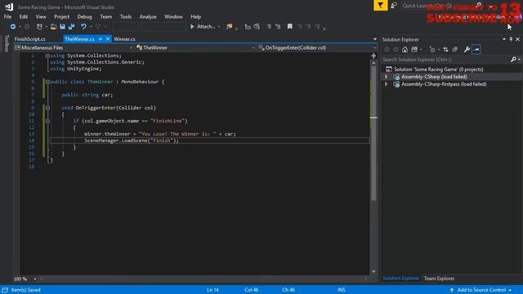Open the Project menu

point(62,16)
